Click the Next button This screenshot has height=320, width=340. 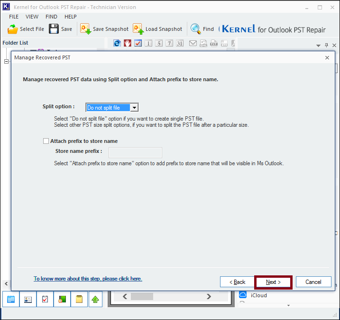(273, 282)
